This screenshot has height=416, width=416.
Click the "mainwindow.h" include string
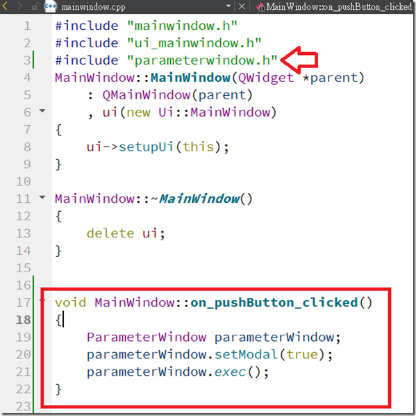pyautogui.click(x=182, y=26)
